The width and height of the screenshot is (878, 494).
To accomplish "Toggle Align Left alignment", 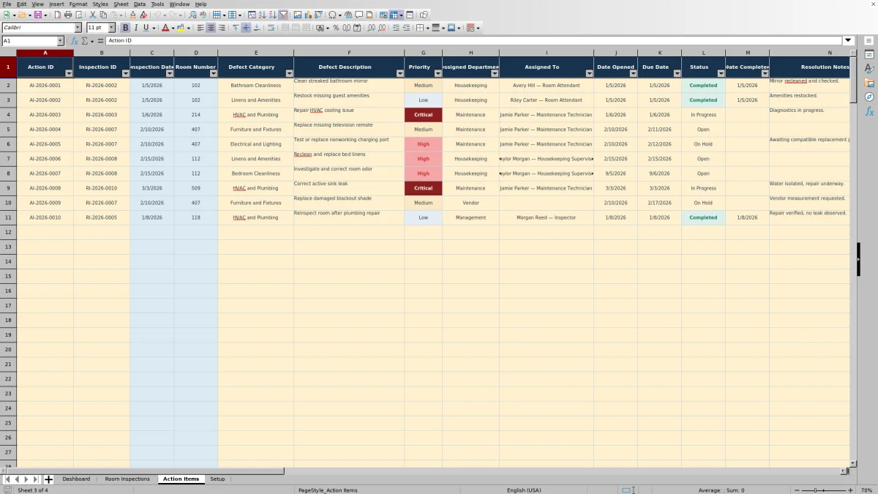I will coord(200,28).
